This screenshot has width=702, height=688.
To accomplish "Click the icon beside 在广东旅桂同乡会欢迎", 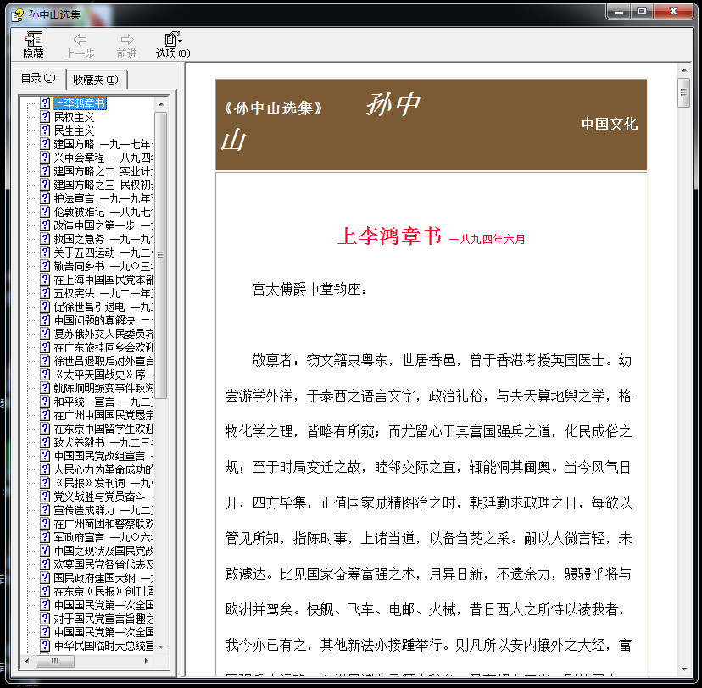I will coord(45,347).
